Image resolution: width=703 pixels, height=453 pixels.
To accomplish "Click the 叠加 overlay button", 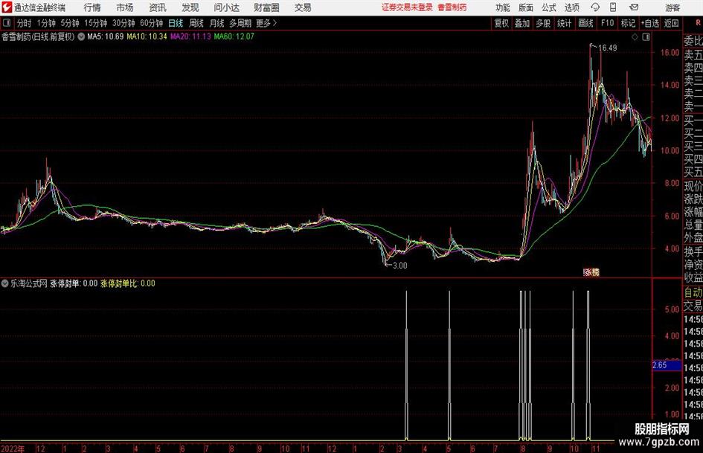I will 522,23.
